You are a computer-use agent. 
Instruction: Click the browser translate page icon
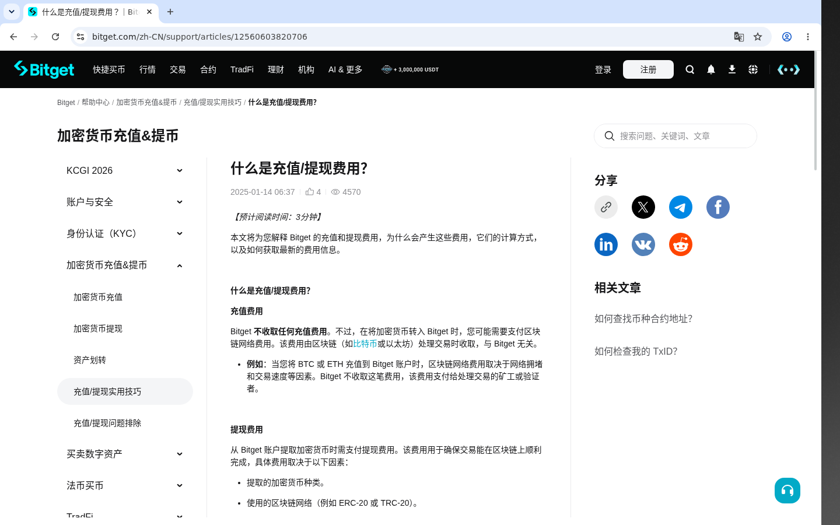(739, 37)
